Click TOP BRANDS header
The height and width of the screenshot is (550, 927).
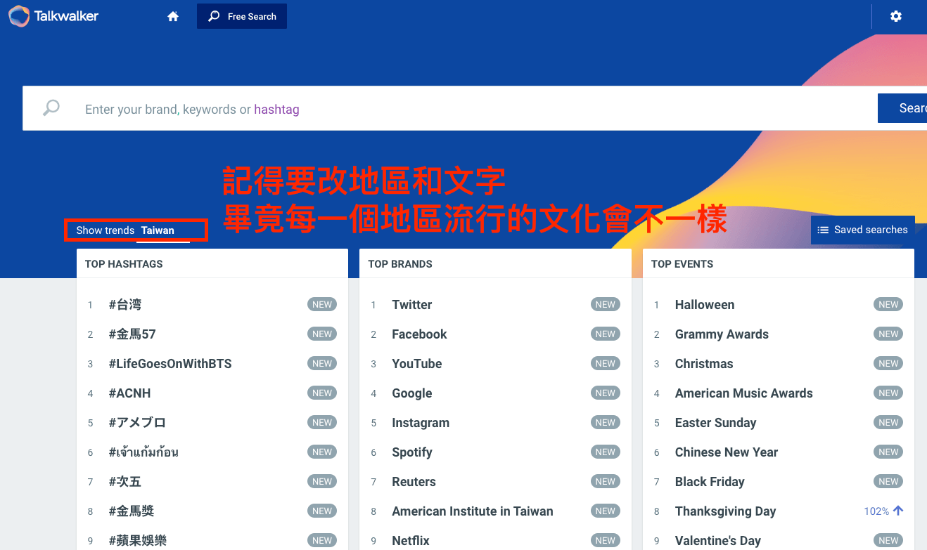click(400, 264)
